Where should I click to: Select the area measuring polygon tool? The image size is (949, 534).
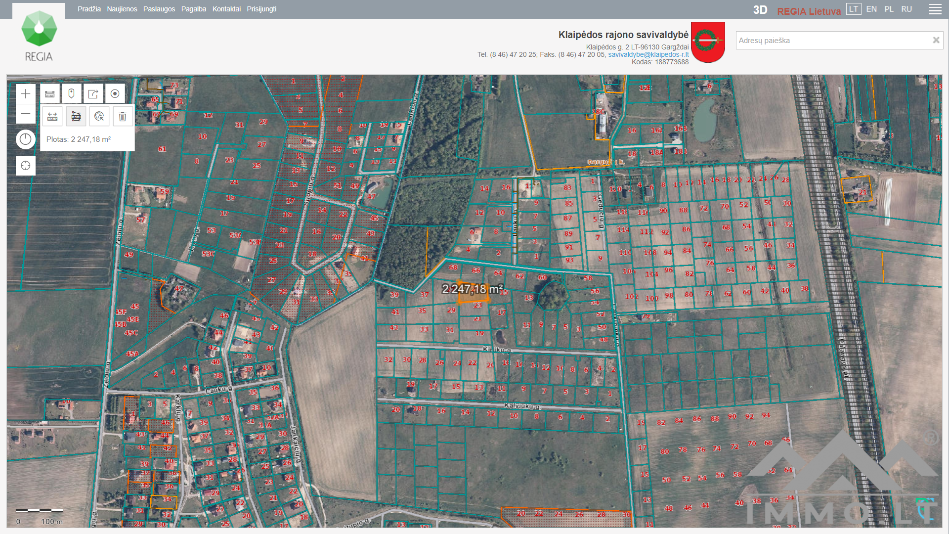point(76,117)
